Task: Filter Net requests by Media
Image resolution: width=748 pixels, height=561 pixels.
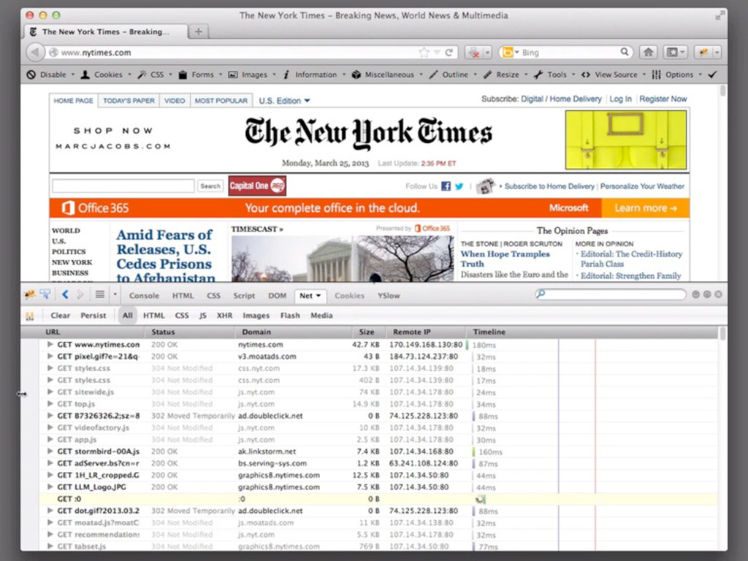Action: click(321, 316)
